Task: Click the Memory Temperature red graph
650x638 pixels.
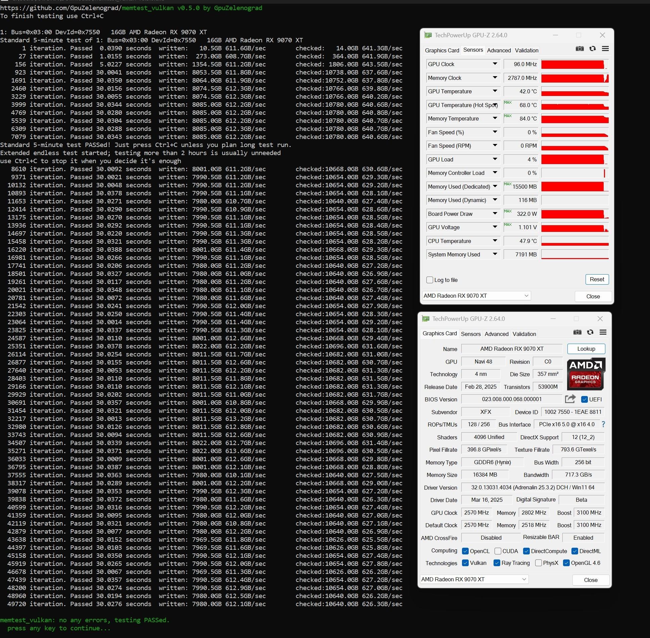Action: (575, 119)
